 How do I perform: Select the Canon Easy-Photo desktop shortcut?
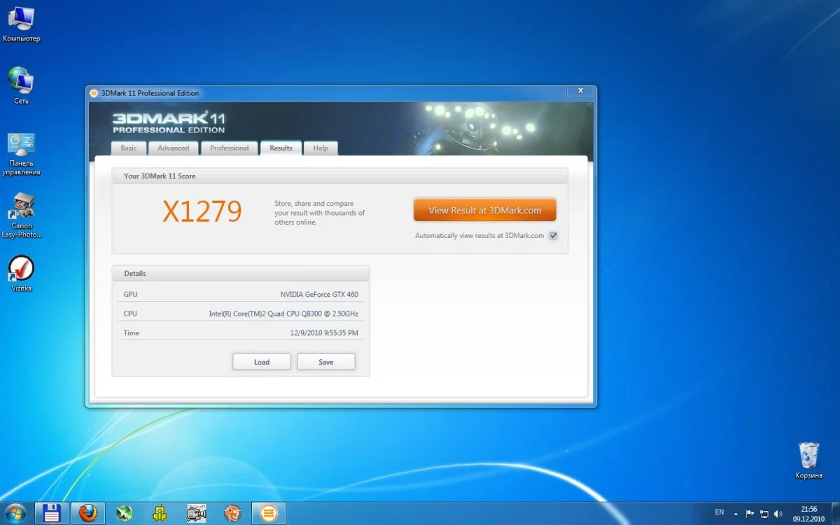pos(22,216)
